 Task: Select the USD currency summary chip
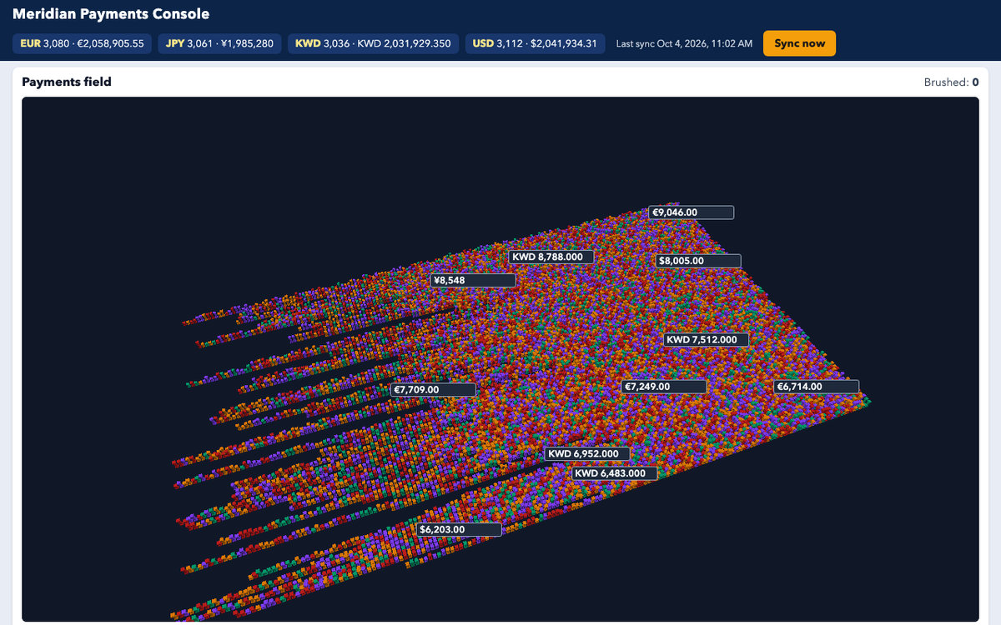[x=535, y=43]
